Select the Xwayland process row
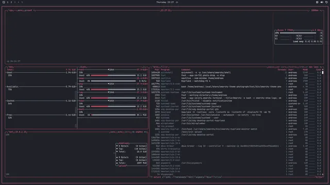 pyautogui.click(x=236, y=112)
